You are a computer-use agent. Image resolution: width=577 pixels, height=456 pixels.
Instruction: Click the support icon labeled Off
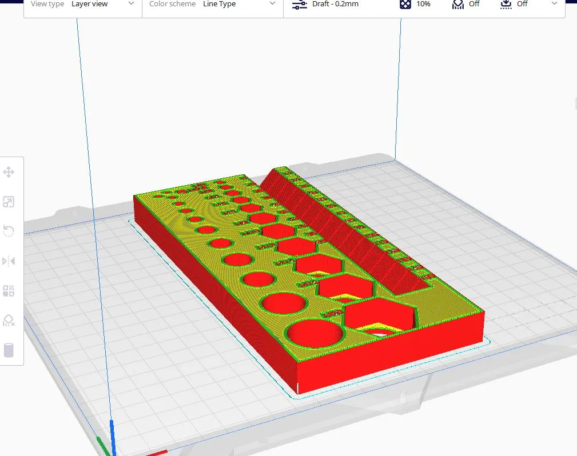coord(458,4)
